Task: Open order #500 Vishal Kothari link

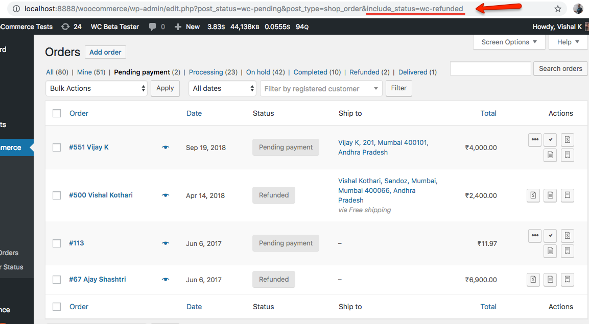Action: click(101, 195)
